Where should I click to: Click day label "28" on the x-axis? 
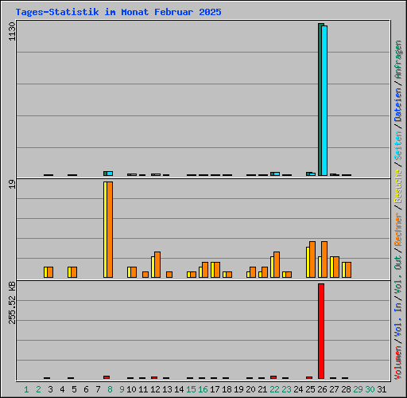click(x=346, y=389)
